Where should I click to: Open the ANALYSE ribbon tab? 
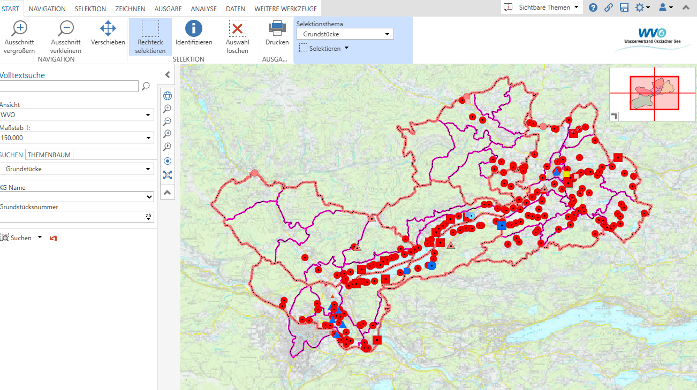[x=203, y=9]
